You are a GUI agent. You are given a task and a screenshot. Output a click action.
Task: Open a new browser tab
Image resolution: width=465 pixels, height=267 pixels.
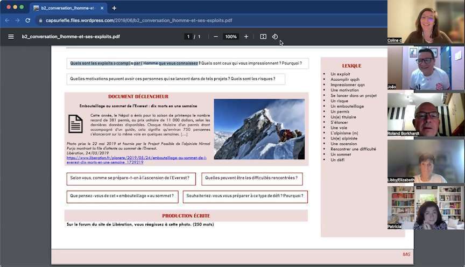pos(114,8)
